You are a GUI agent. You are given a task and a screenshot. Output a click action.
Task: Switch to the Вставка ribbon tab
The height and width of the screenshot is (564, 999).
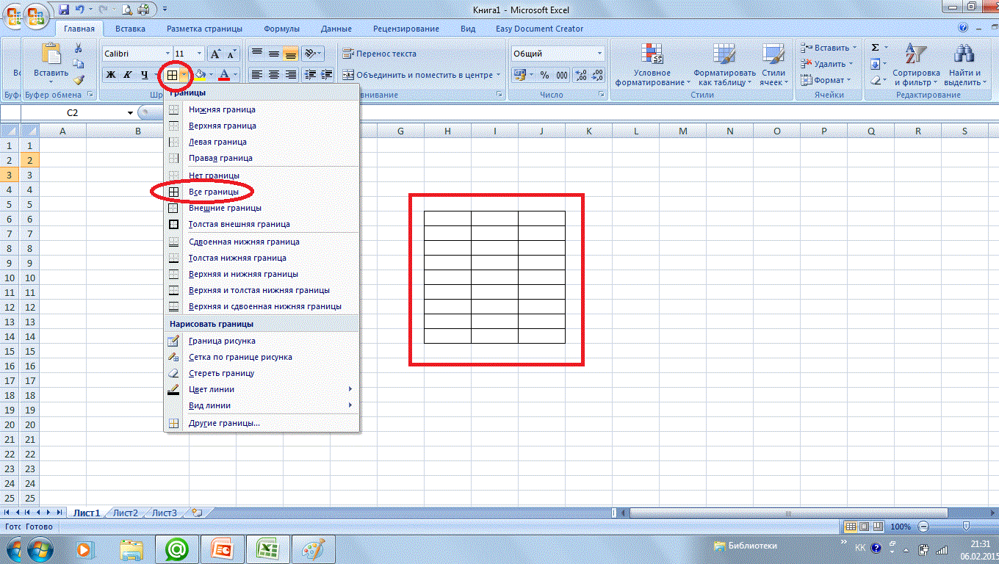tap(130, 29)
